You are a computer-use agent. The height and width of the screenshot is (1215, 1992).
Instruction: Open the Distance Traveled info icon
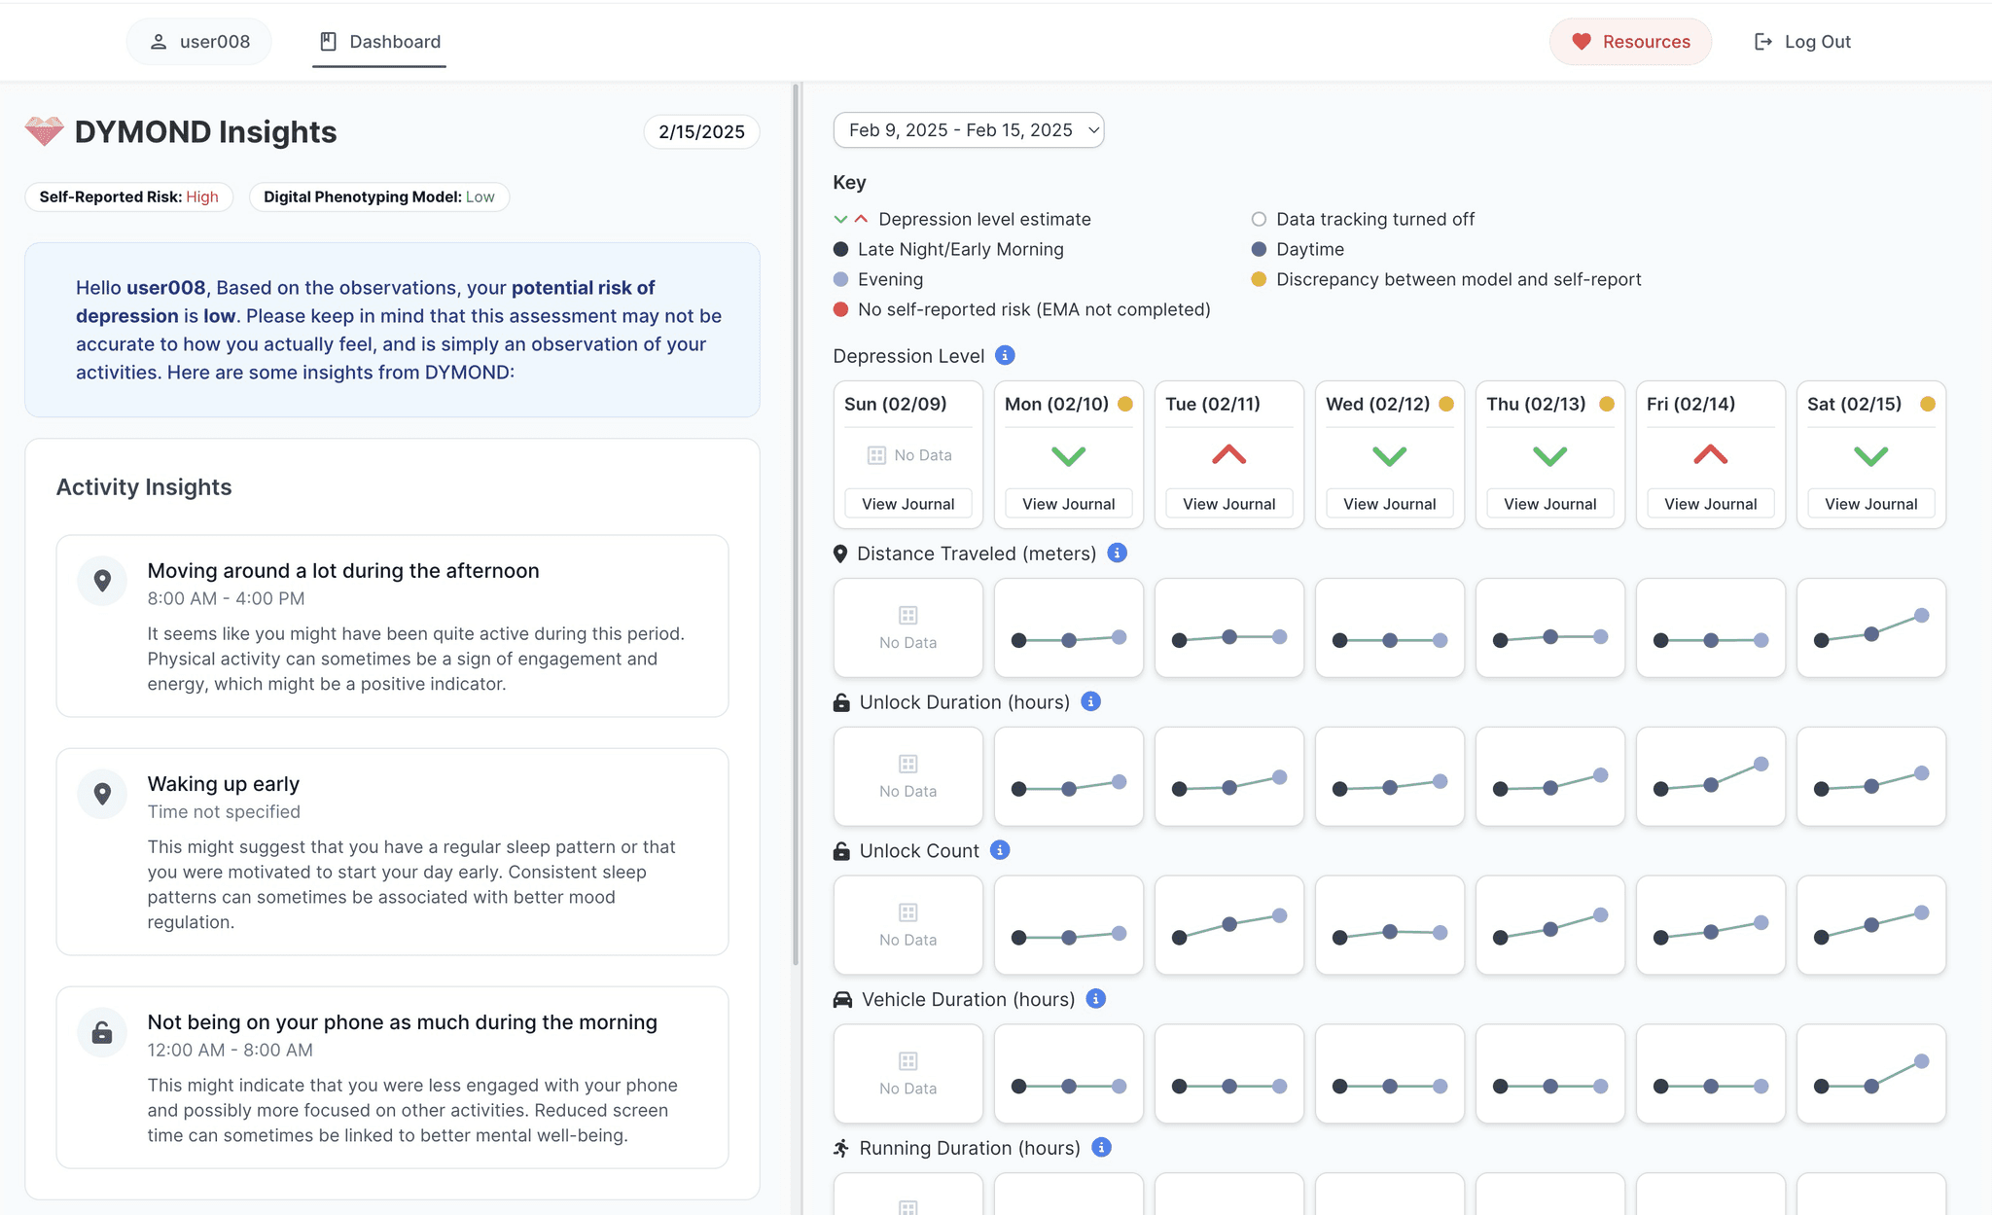pyautogui.click(x=1118, y=553)
